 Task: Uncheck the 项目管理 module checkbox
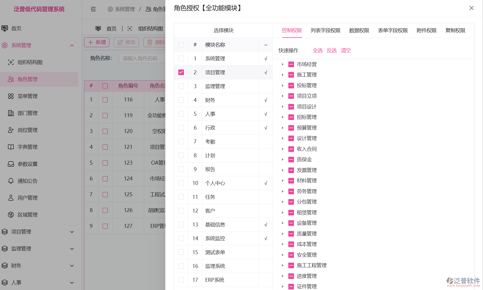pyautogui.click(x=181, y=72)
